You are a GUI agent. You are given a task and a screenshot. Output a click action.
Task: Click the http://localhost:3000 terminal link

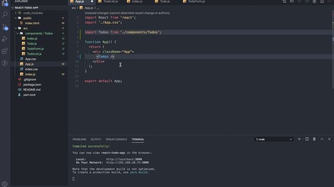click(x=124, y=159)
